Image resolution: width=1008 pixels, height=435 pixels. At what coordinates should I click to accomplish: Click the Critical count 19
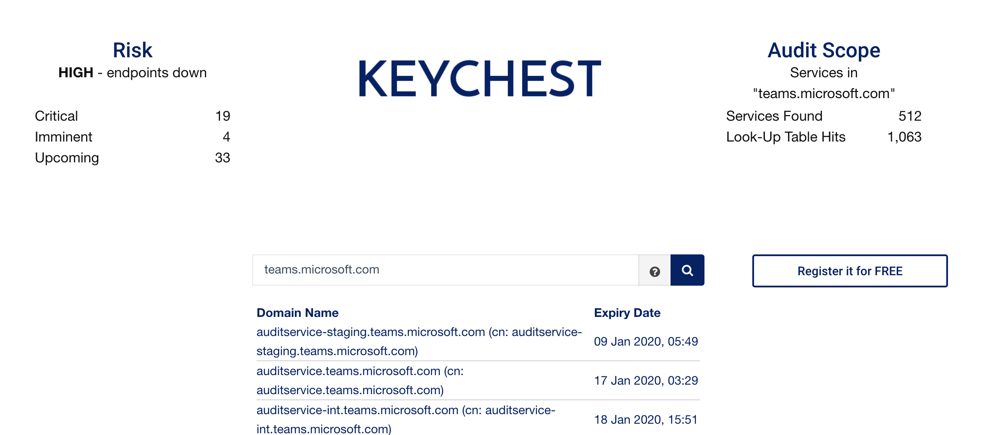(223, 116)
